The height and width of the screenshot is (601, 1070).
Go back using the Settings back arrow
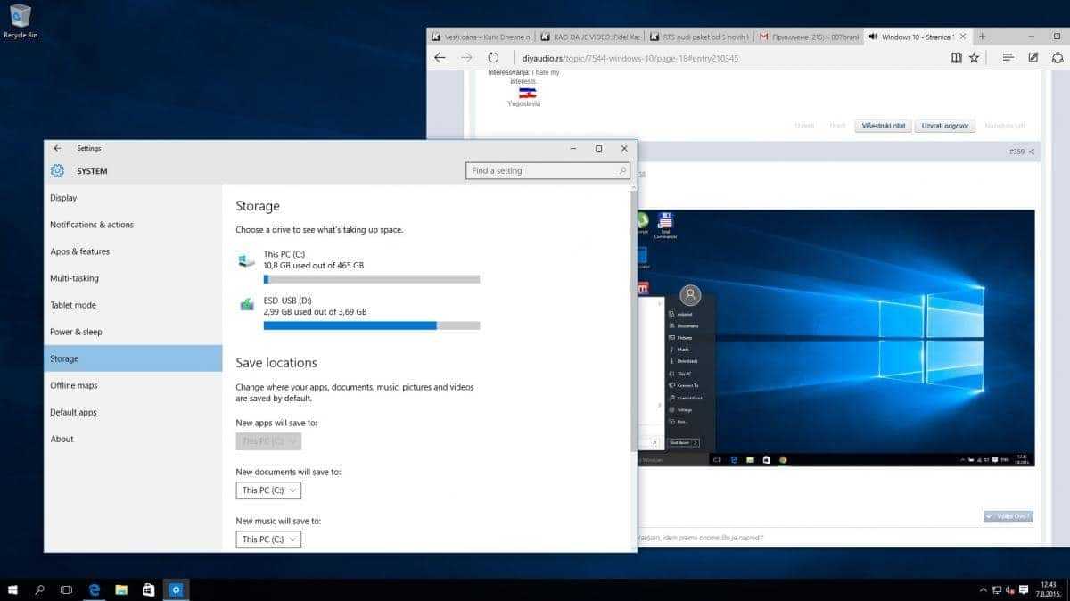57,148
